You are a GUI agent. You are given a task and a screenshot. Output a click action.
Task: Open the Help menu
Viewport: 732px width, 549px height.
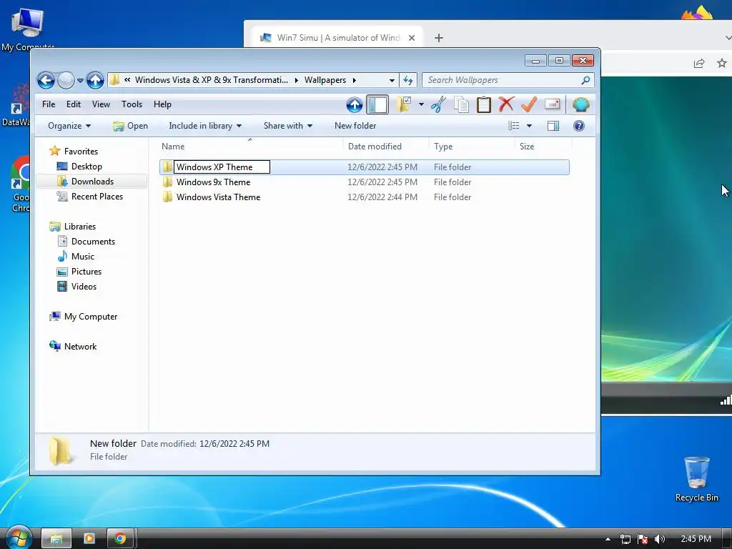click(162, 104)
